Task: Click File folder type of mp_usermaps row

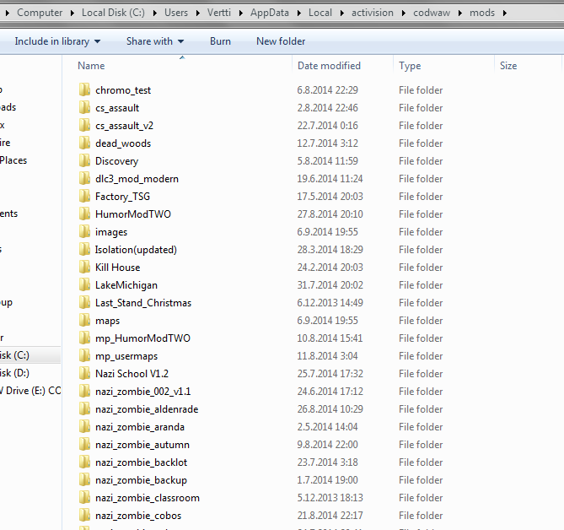Action: click(421, 356)
